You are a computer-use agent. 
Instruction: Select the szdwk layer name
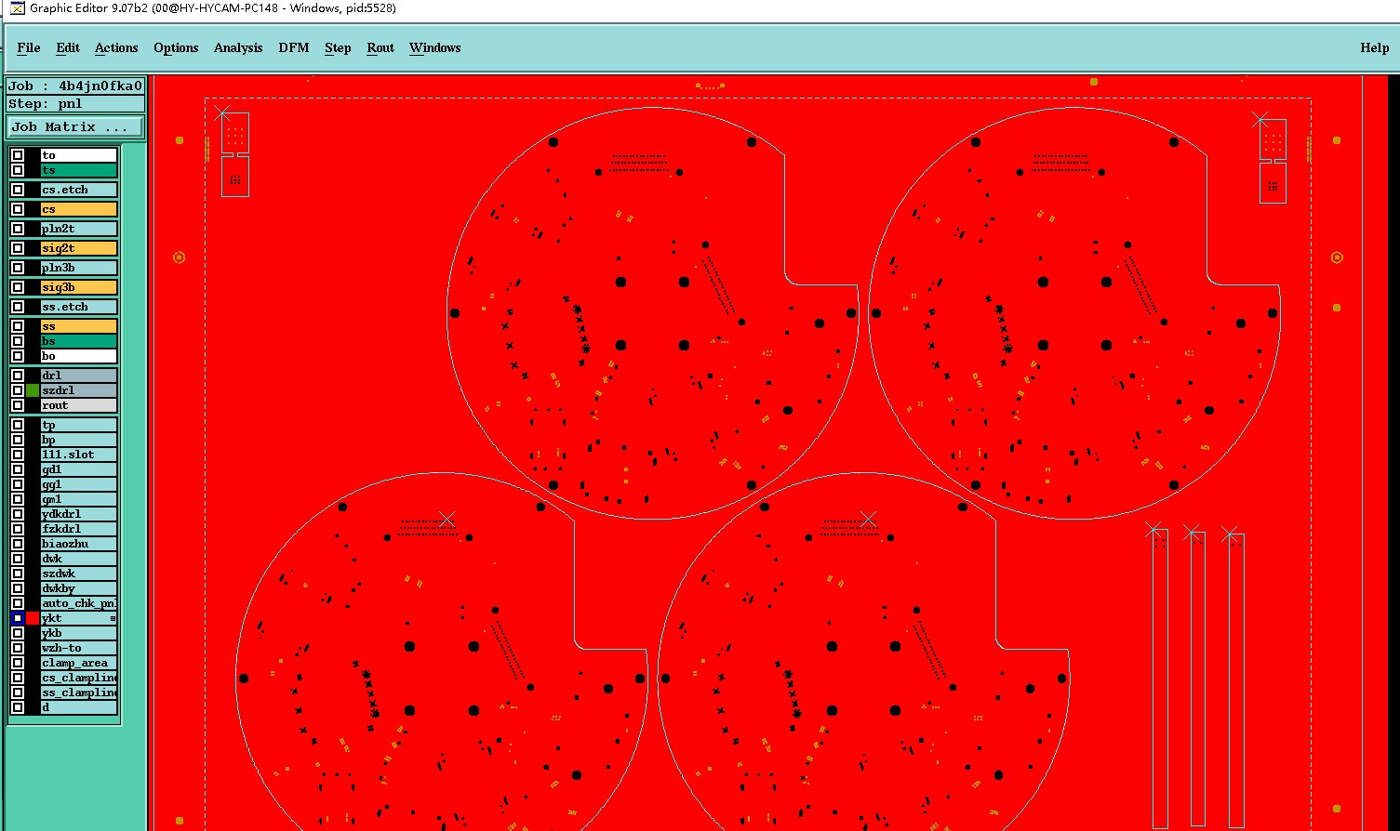click(79, 574)
